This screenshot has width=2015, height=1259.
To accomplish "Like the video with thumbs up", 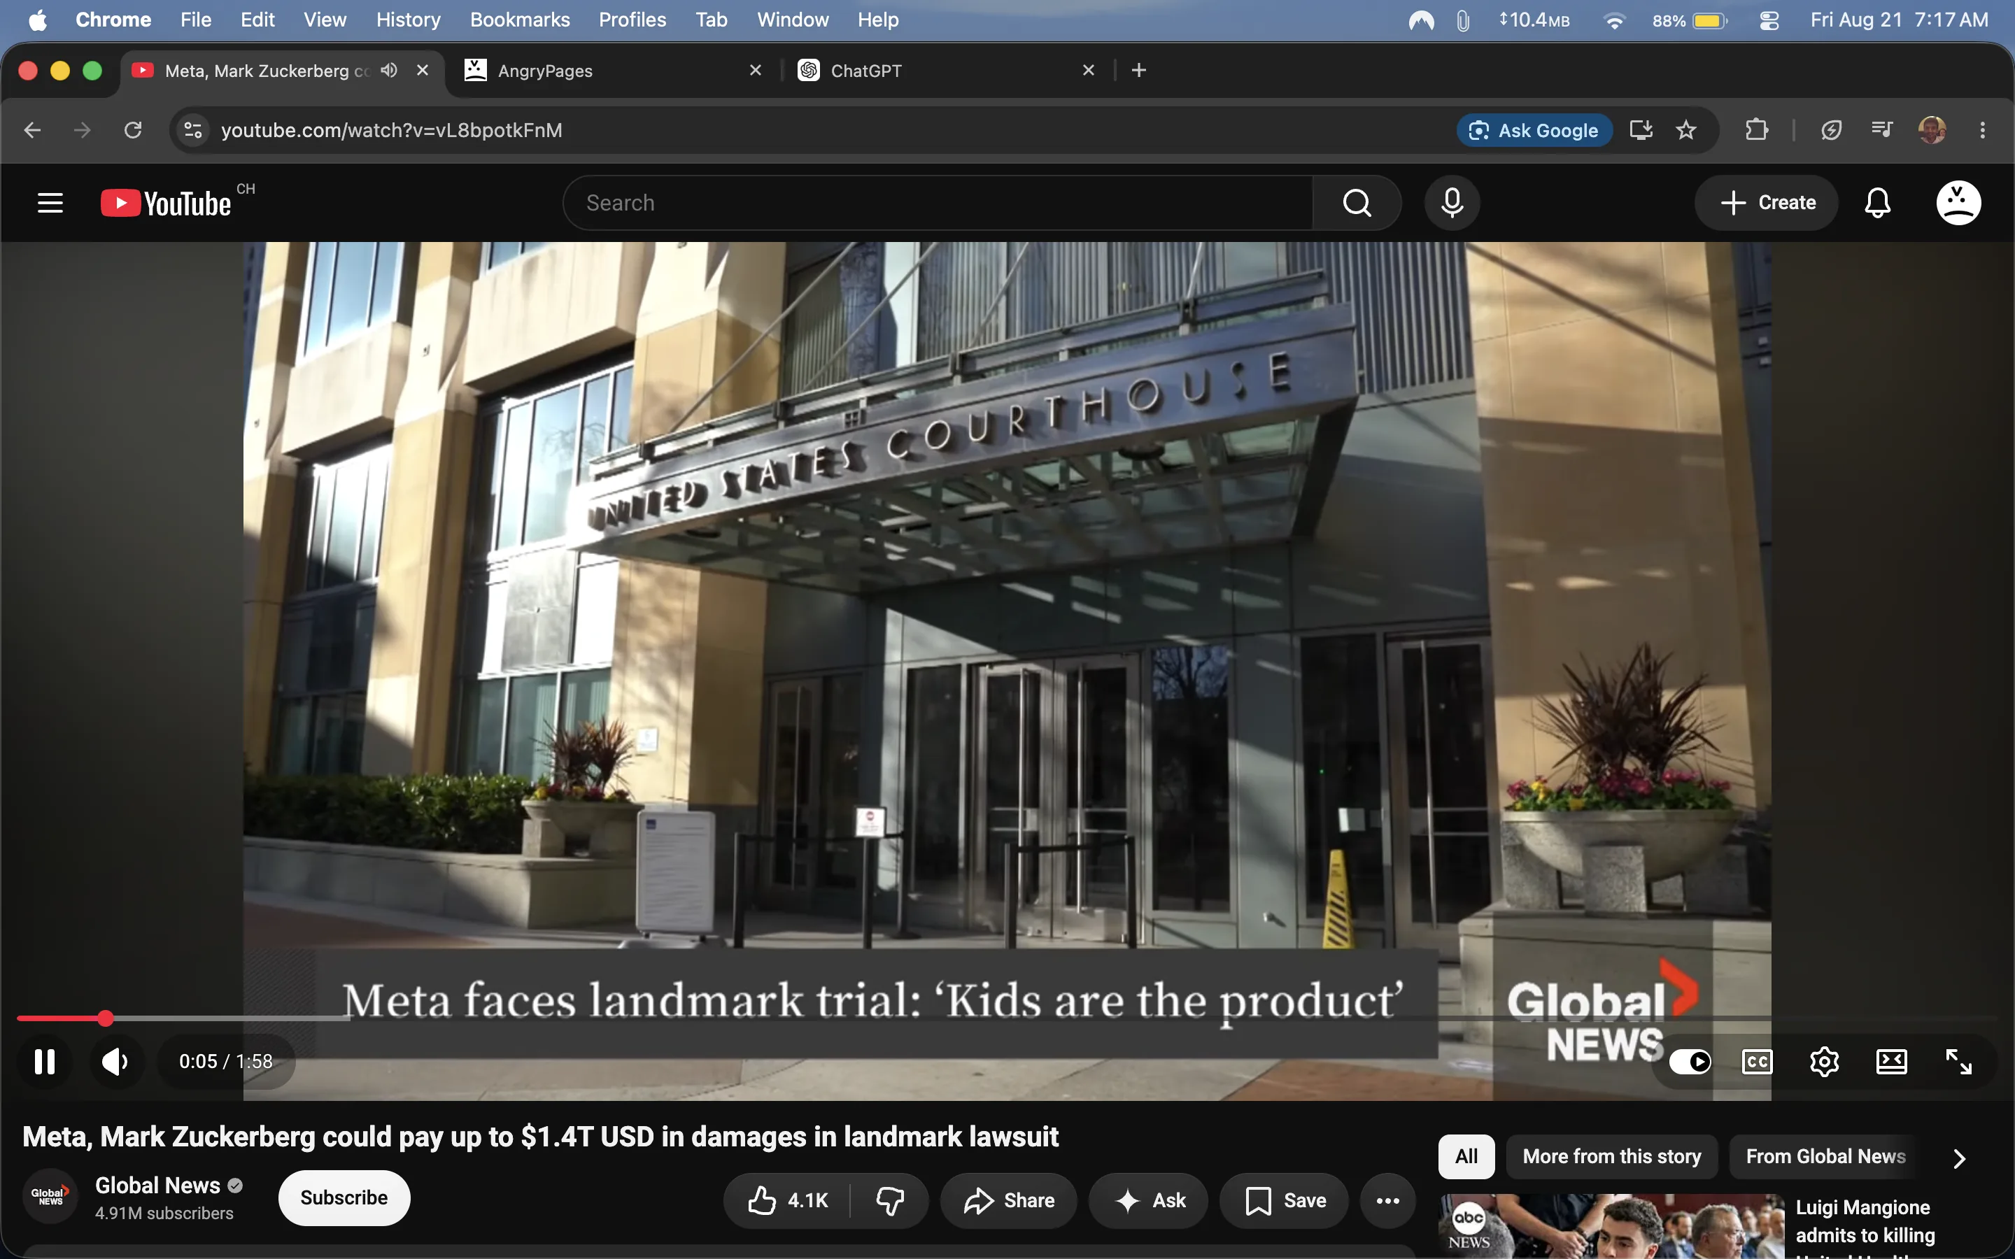I will [787, 1200].
